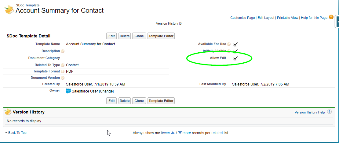The width and height of the screenshot is (339, 143).
Task: Click help icon beside Document Version
Action: point(63,78)
